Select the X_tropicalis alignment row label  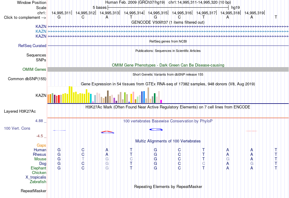click(36, 177)
